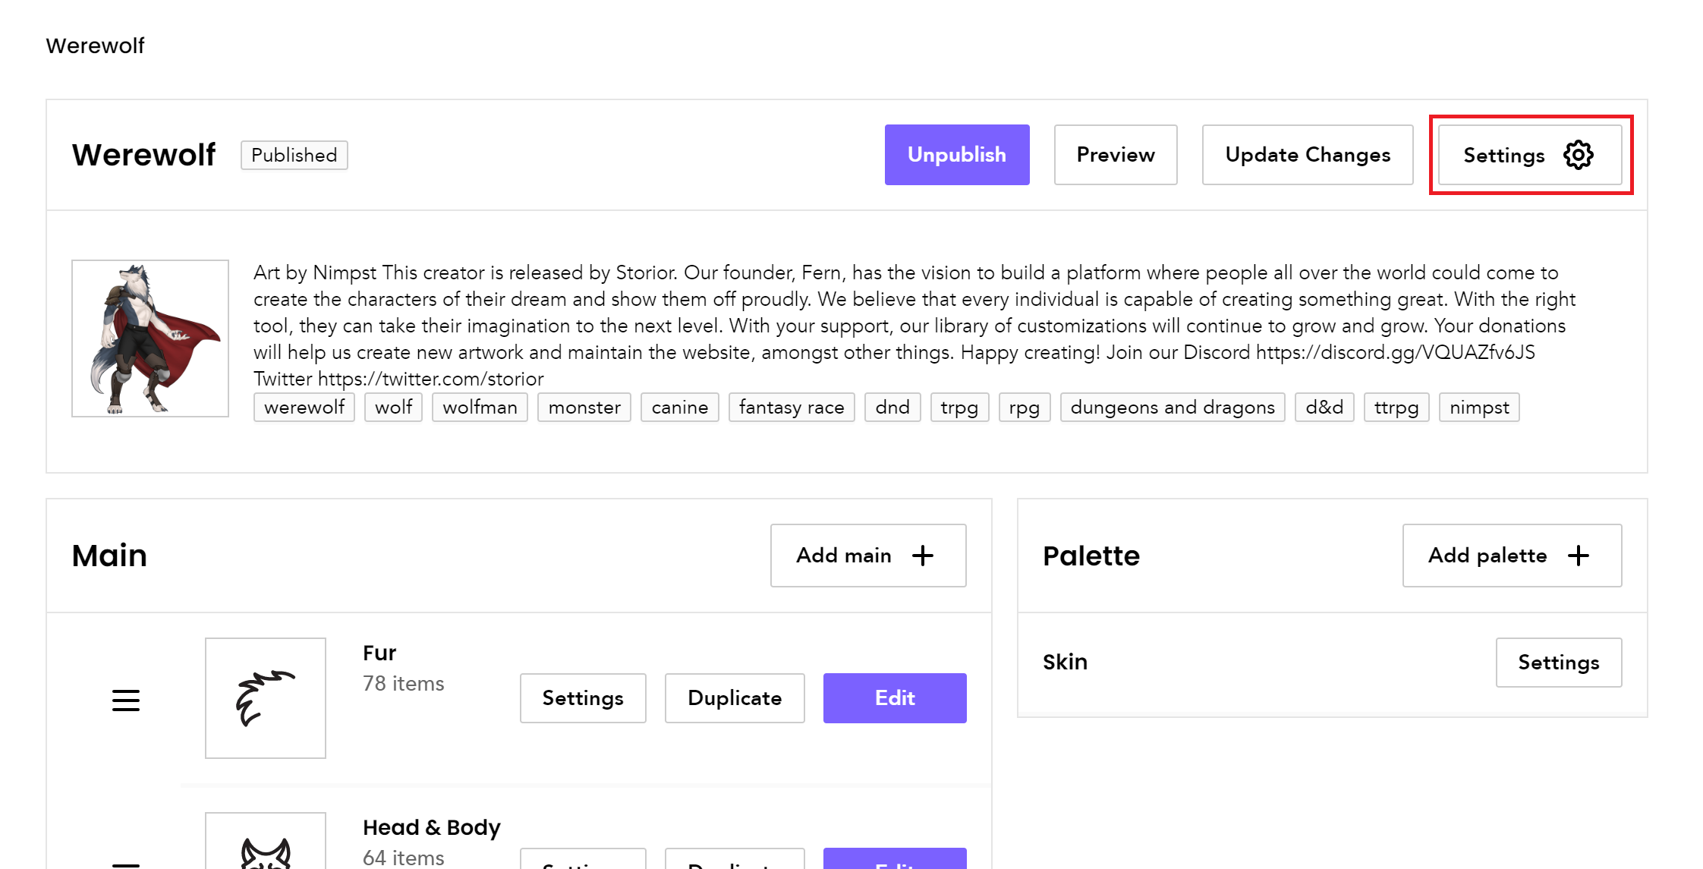Click the 'nimpst' tag
This screenshot has width=1703, height=869.
pyautogui.click(x=1478, y=408)
